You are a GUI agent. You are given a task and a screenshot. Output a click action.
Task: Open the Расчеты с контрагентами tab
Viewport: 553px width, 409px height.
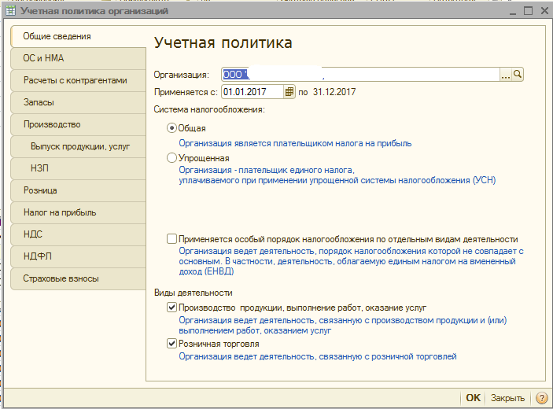(77, 80)
